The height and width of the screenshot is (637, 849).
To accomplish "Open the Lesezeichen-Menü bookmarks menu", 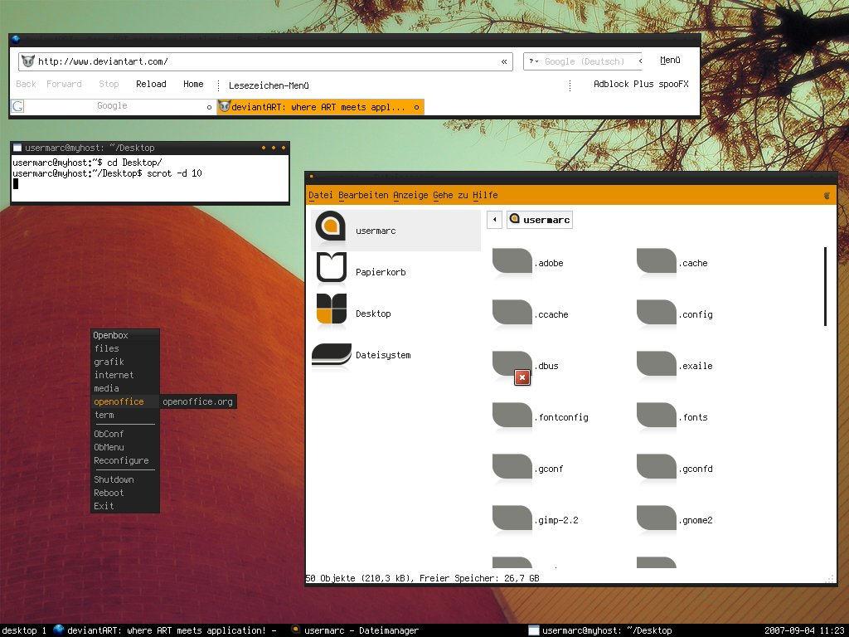I will [269, 85].
